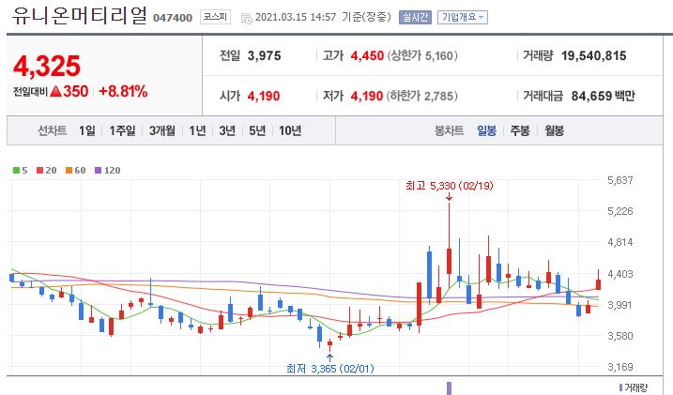Click the 유니온머티리얼 company title
This screenshot has width=673, height=395.
coord(80,15)
